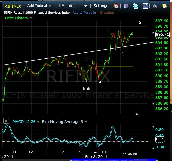Click the price axis arrow near 895.71

coord(153,33)
